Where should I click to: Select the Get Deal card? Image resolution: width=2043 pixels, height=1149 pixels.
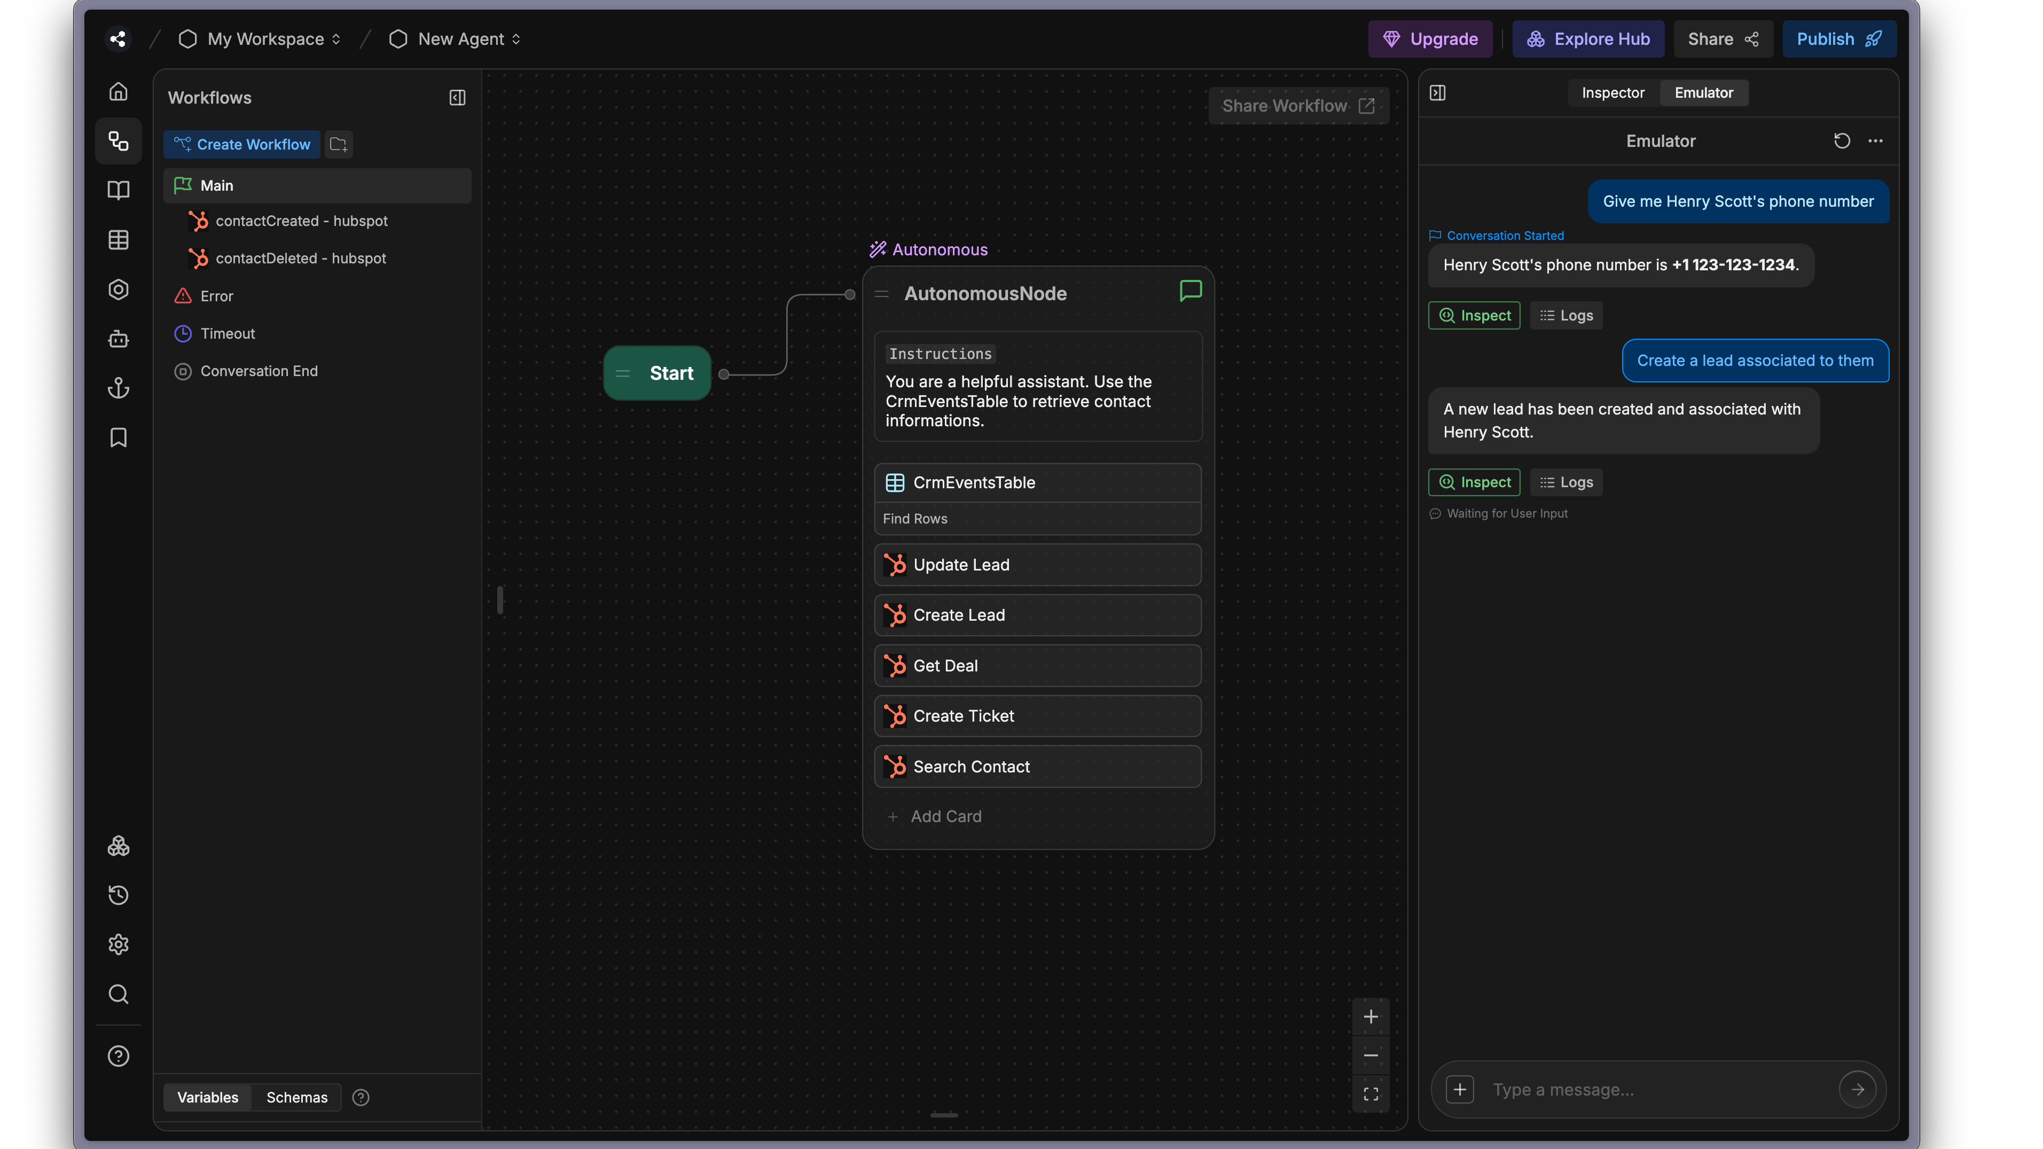tap(1037, 666)
